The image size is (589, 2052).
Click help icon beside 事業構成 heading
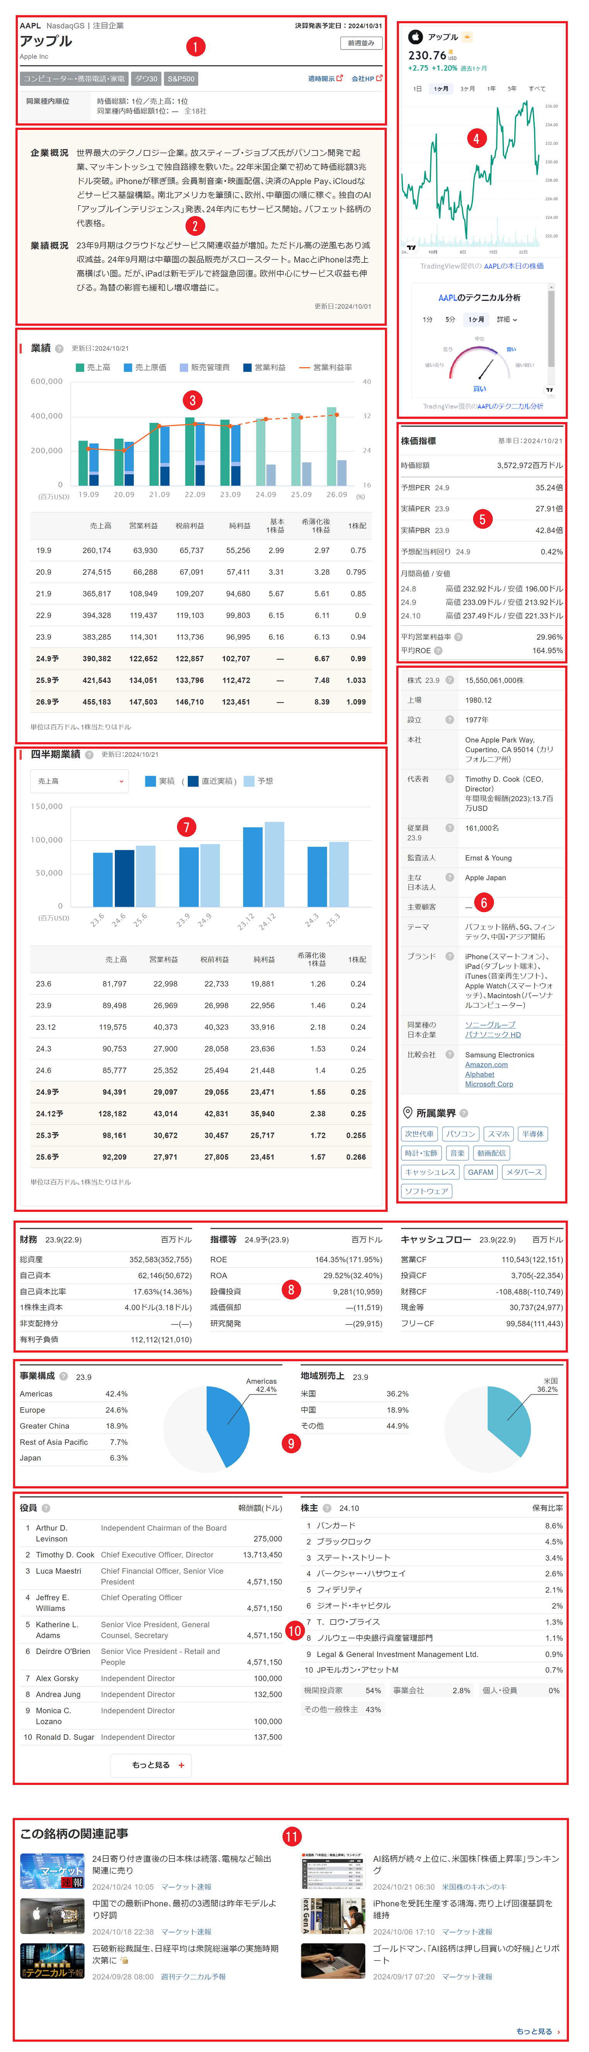[64, 1376]
